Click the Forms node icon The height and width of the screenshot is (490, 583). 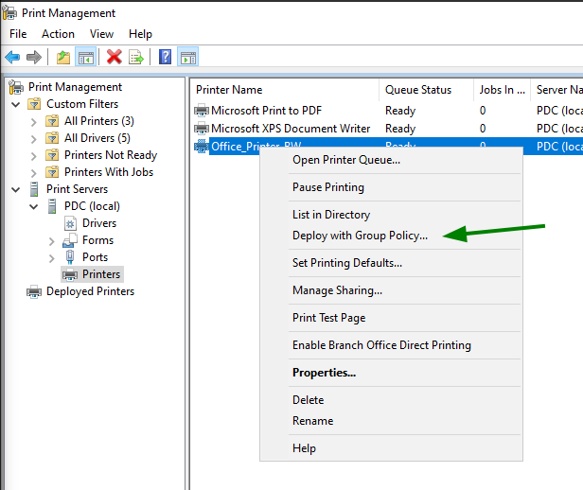click(70, 240)
